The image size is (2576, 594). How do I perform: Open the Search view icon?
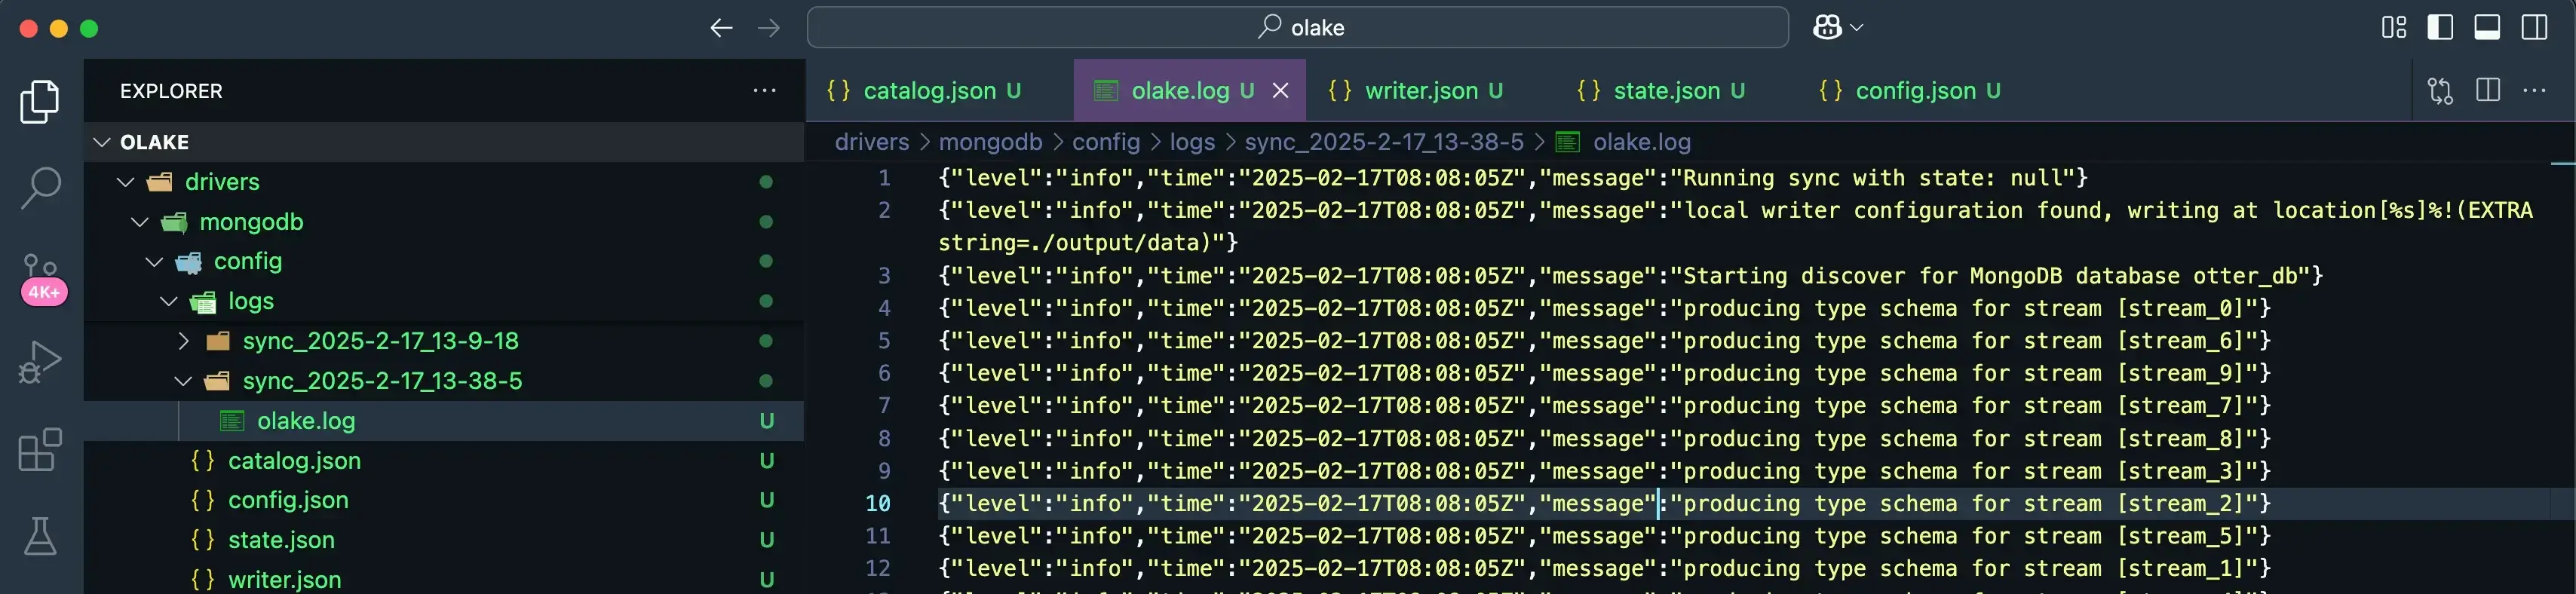[40, 187]
